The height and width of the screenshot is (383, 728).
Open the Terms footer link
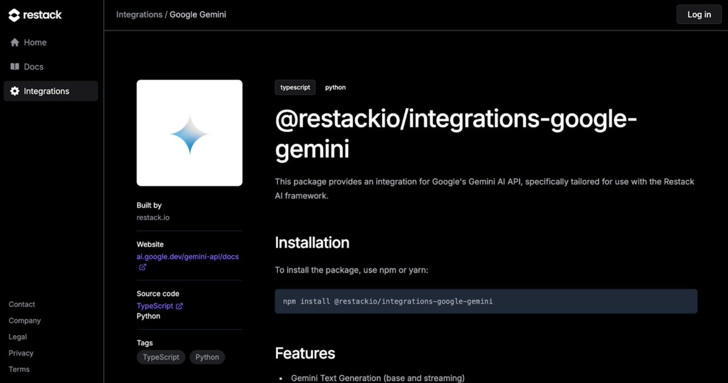point(19,369)
